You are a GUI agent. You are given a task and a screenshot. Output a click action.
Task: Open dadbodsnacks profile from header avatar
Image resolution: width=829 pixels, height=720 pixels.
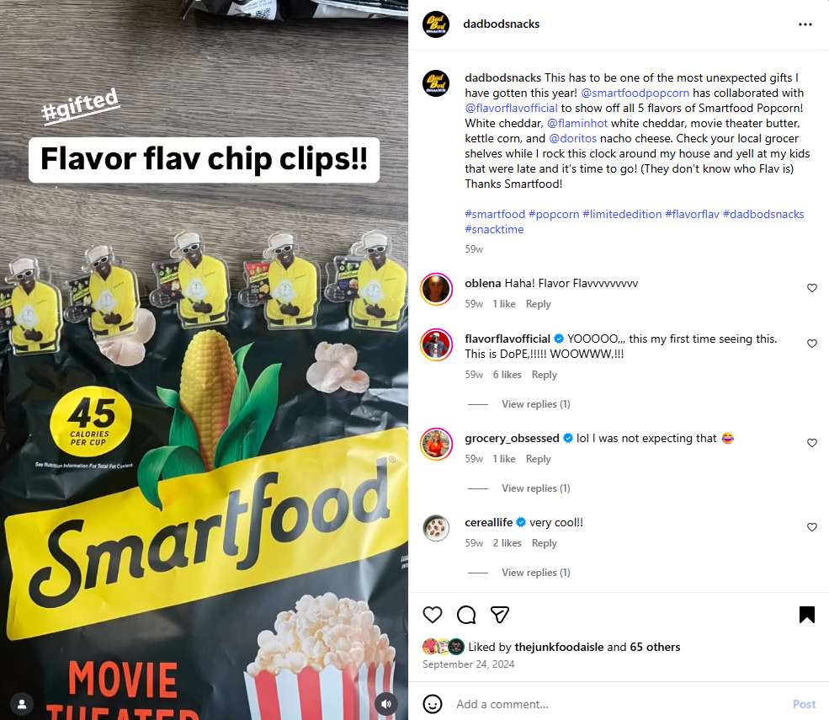point(436,24)
